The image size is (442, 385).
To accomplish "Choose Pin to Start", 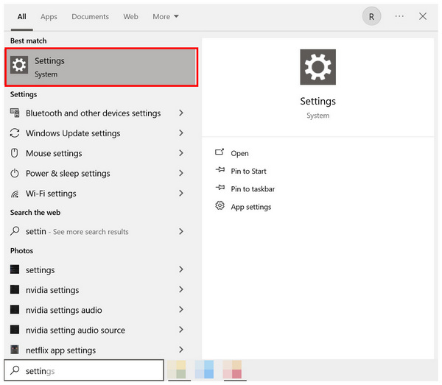I will click(248, 171).
